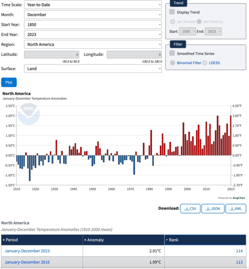Open the Time Scale dropdown
Screen dimensions: 249x269
93,5
